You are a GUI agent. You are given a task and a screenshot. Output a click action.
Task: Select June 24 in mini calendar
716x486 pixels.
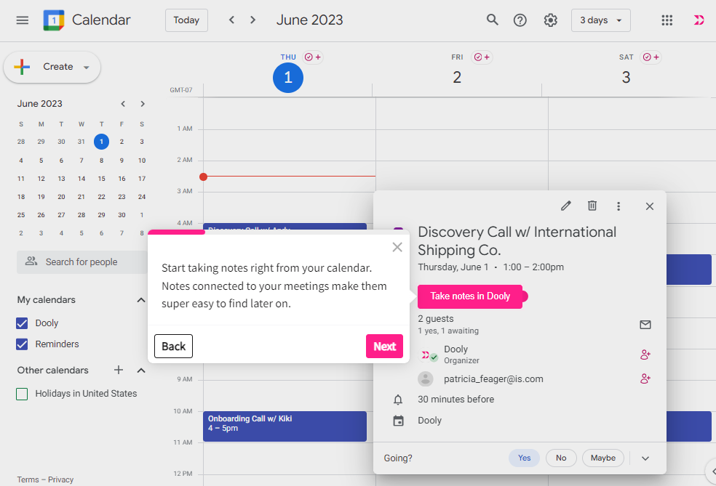pyautogui.click(x=142, y=197)
